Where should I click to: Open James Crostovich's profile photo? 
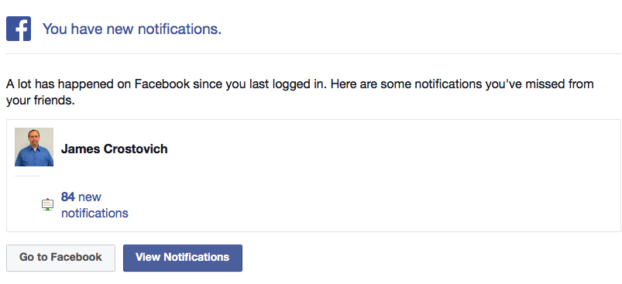(x=34, y=146)
